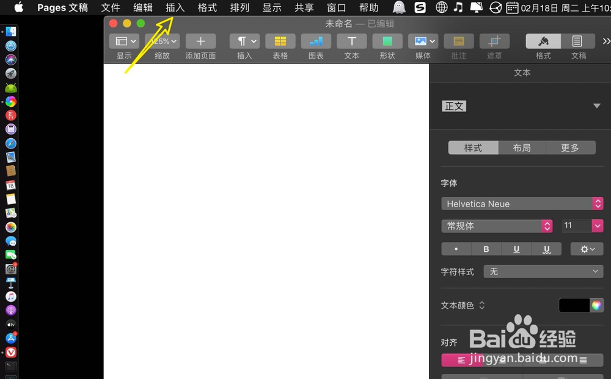This screenshot has height=379, width=611.
Task: Open the 媒体 media dropdown
Action: [423, 42]
